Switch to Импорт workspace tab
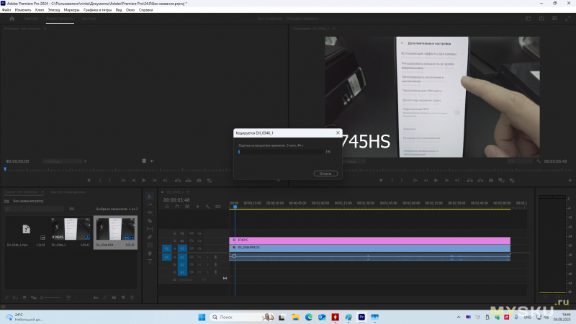Screen dimensions: 576x324 (31, 19)
